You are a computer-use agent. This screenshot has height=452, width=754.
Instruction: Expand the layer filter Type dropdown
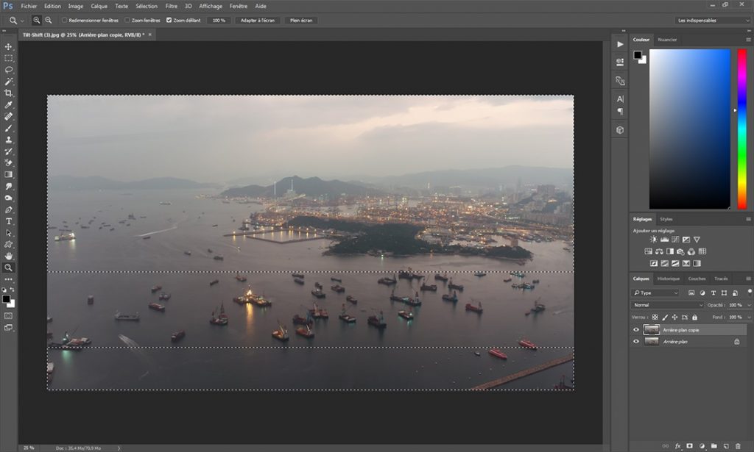coord(656,293)
